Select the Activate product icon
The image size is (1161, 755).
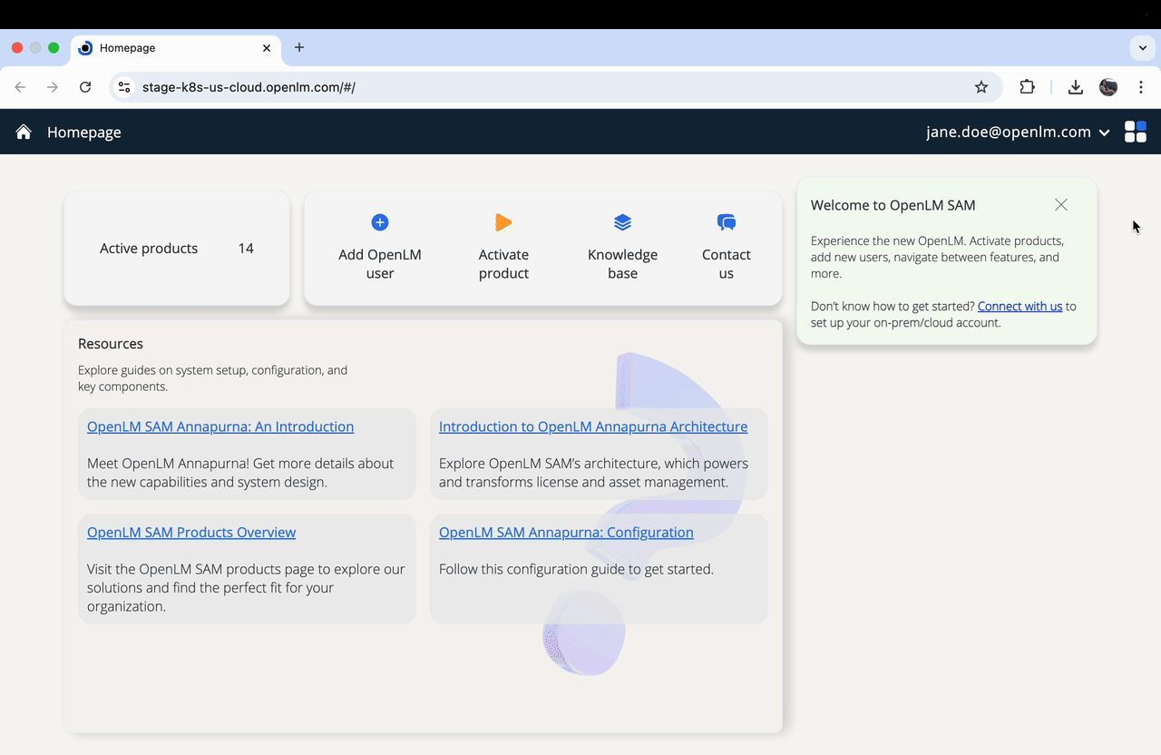pos(503,221)
